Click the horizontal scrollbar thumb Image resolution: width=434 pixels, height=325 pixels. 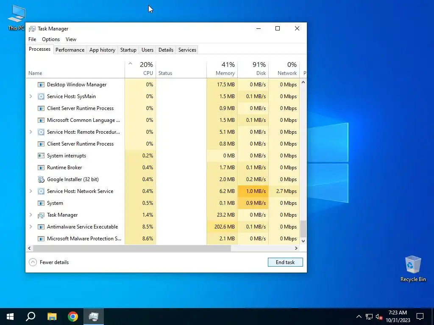pyautogui.click(x=132, y=248)
